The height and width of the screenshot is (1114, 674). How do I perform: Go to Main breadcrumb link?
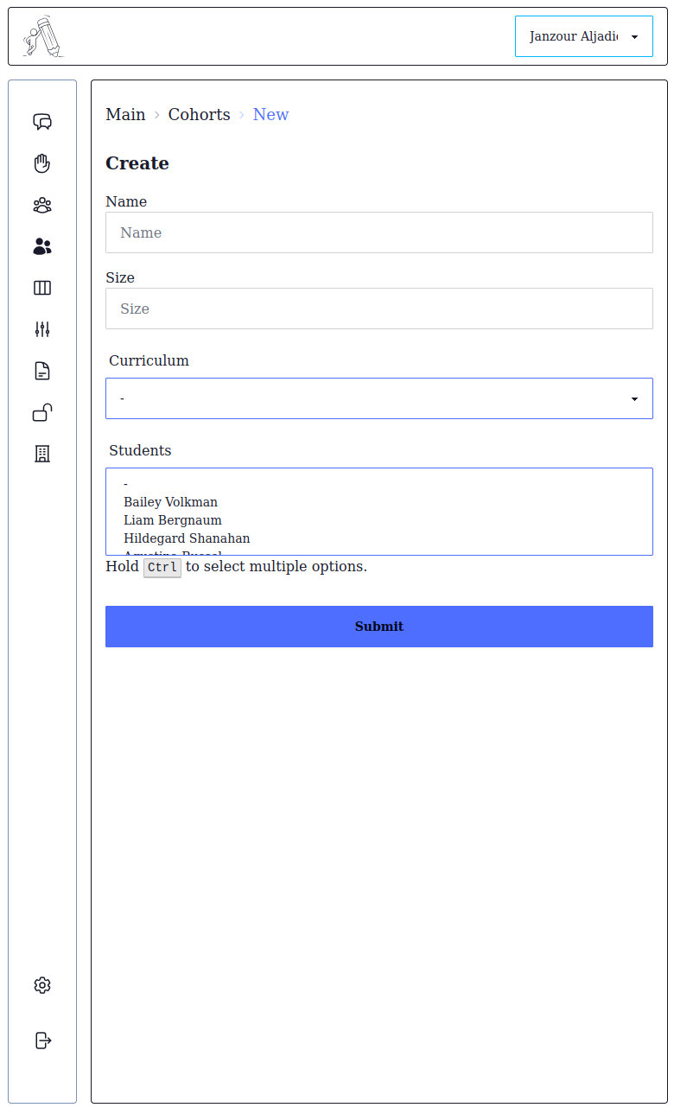tap(125, 115)
